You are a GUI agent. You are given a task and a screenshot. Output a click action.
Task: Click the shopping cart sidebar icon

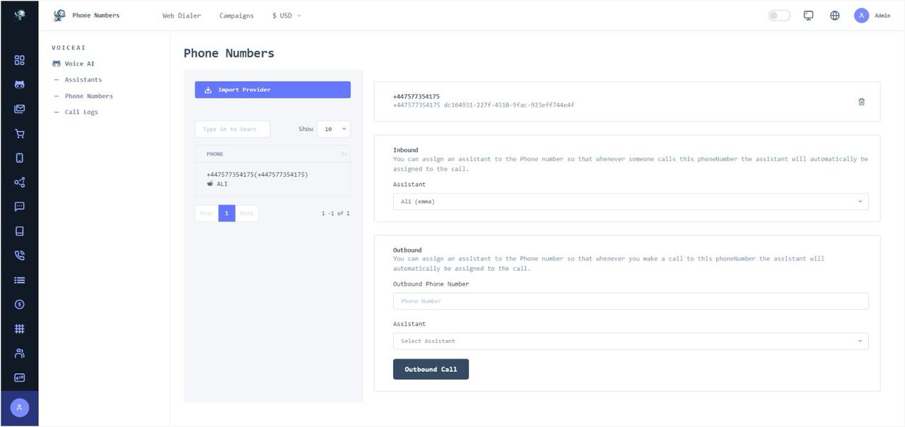pyautogui.click(x=19, y=133)
